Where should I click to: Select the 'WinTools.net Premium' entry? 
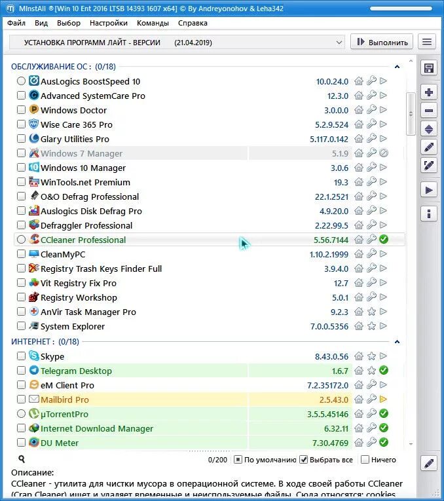point(209,182)
